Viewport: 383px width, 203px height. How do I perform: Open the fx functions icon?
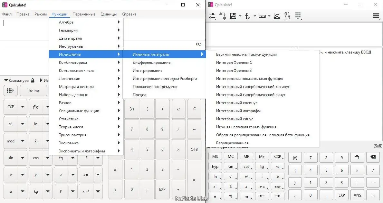pyautogui.click(x=248, y=16)
